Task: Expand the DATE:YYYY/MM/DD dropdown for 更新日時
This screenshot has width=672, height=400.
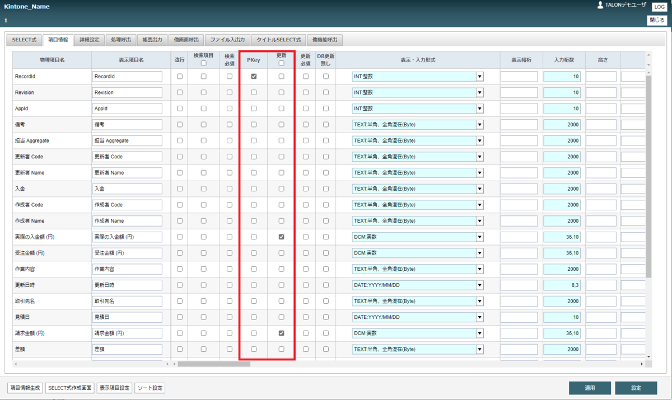Action: [x=480, y=285]
